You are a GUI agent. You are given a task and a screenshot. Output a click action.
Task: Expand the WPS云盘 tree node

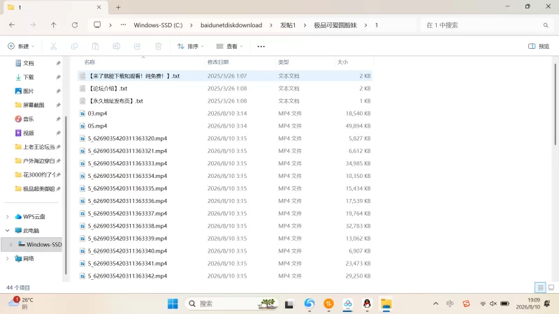(8, 216)
